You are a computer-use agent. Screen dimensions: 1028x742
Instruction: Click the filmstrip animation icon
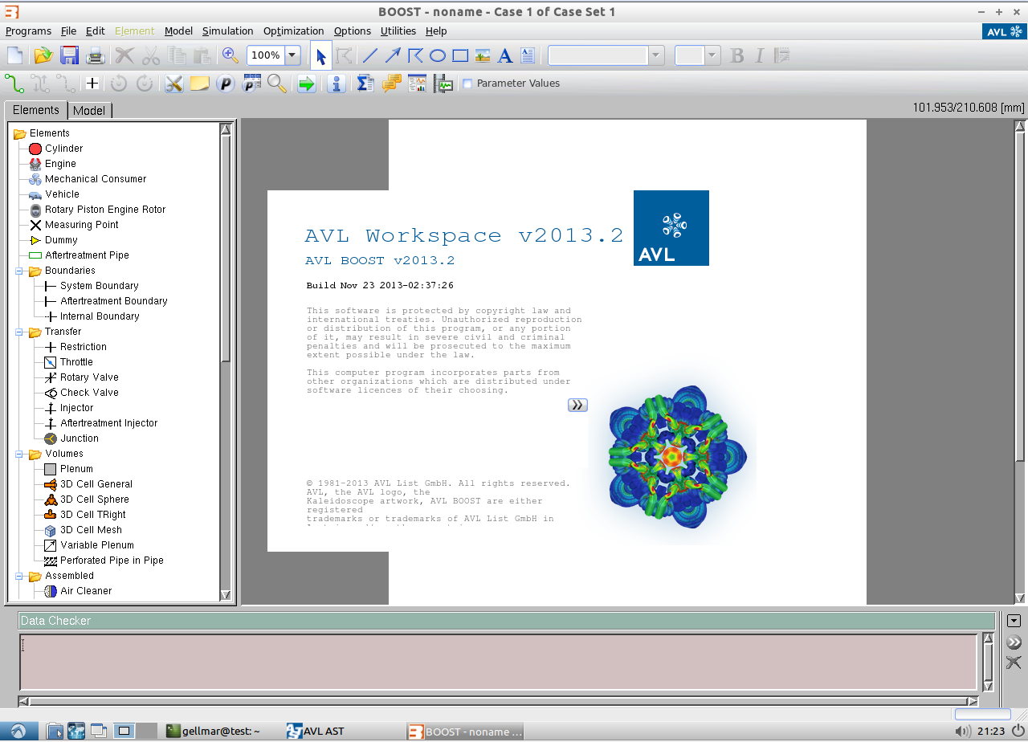(x=443, y=83)
